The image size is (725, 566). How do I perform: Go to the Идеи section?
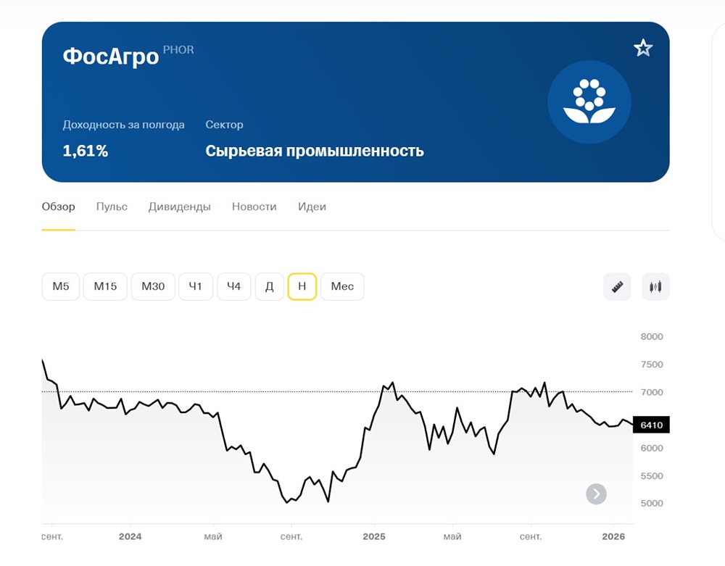(x=312, y=207)
